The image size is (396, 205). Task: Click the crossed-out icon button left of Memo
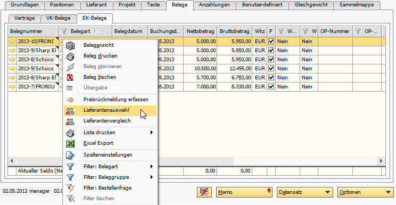pos(204,192)
